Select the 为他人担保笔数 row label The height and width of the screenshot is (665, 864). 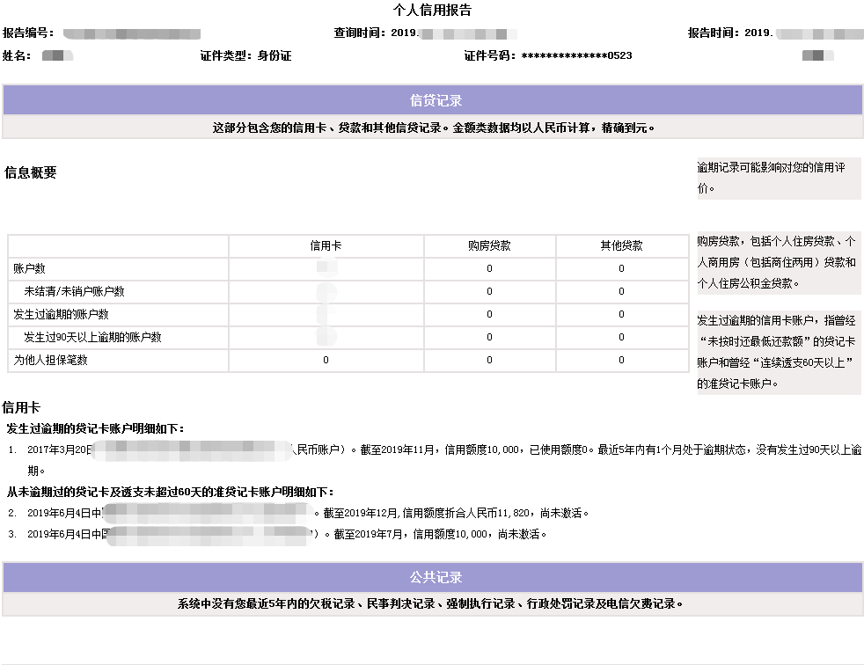tap(50, 360)
